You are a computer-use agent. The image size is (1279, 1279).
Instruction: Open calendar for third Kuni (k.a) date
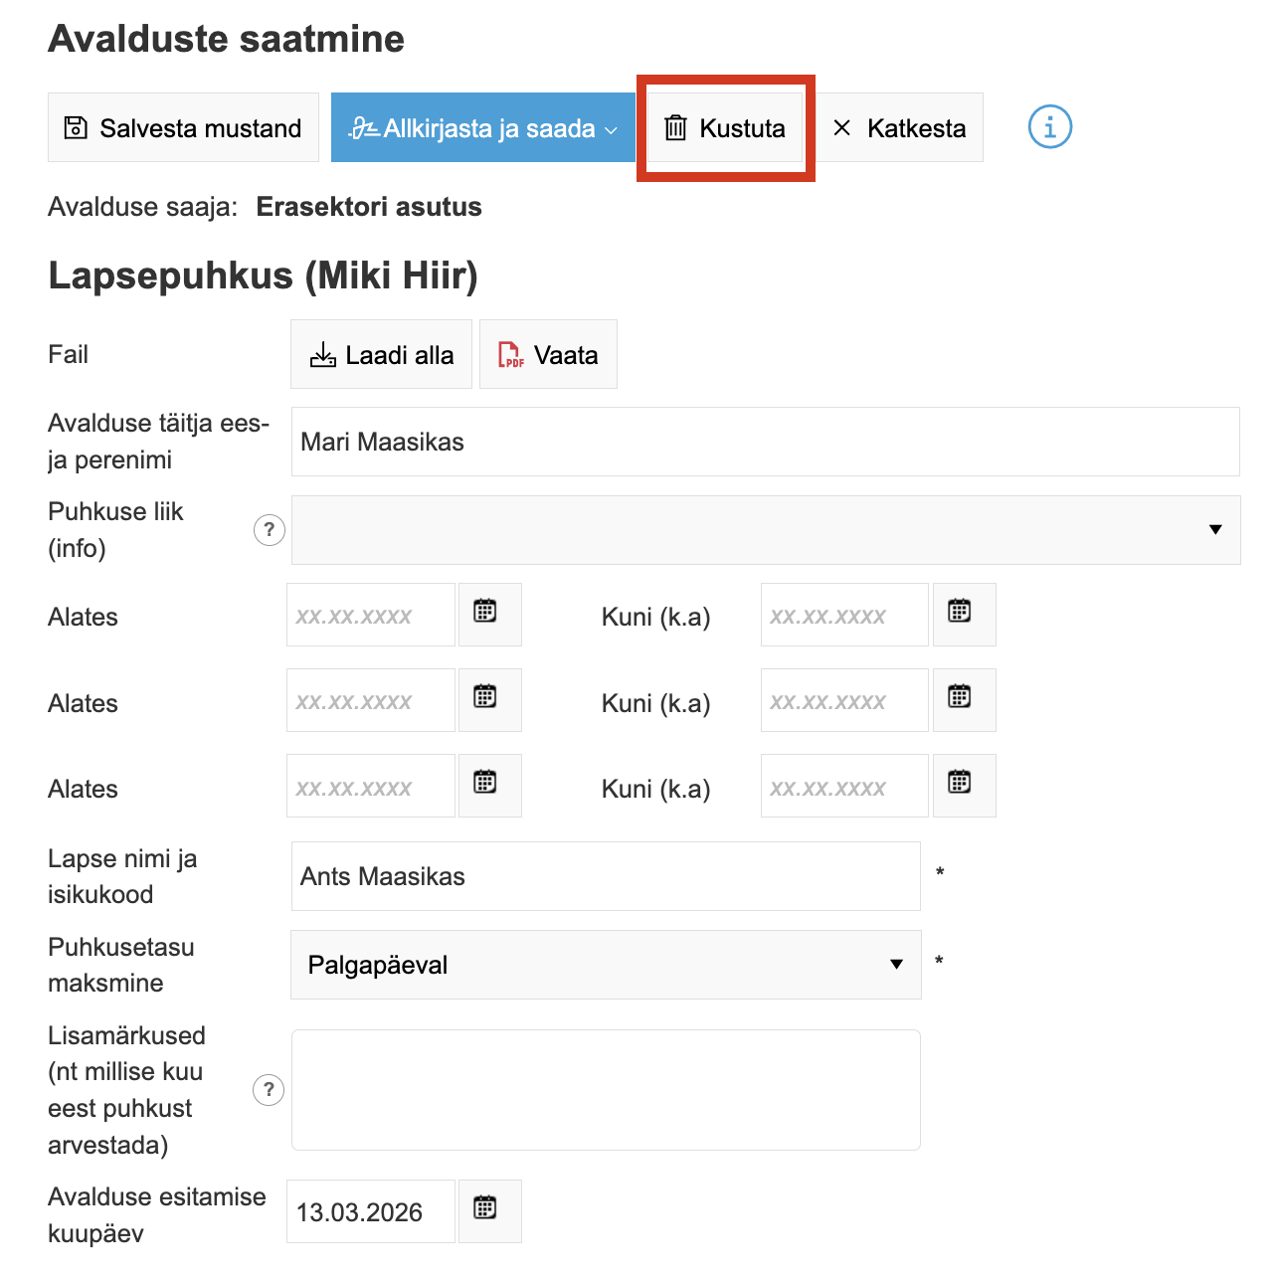tap(960, 786)
